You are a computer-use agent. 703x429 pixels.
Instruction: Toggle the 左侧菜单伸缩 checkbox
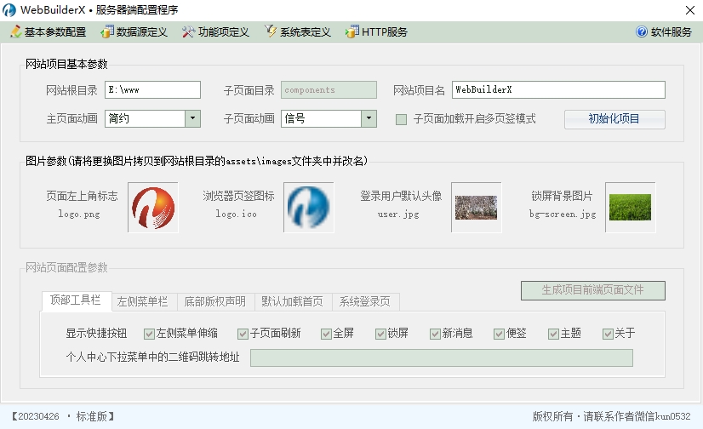click(x=149, y=334)
